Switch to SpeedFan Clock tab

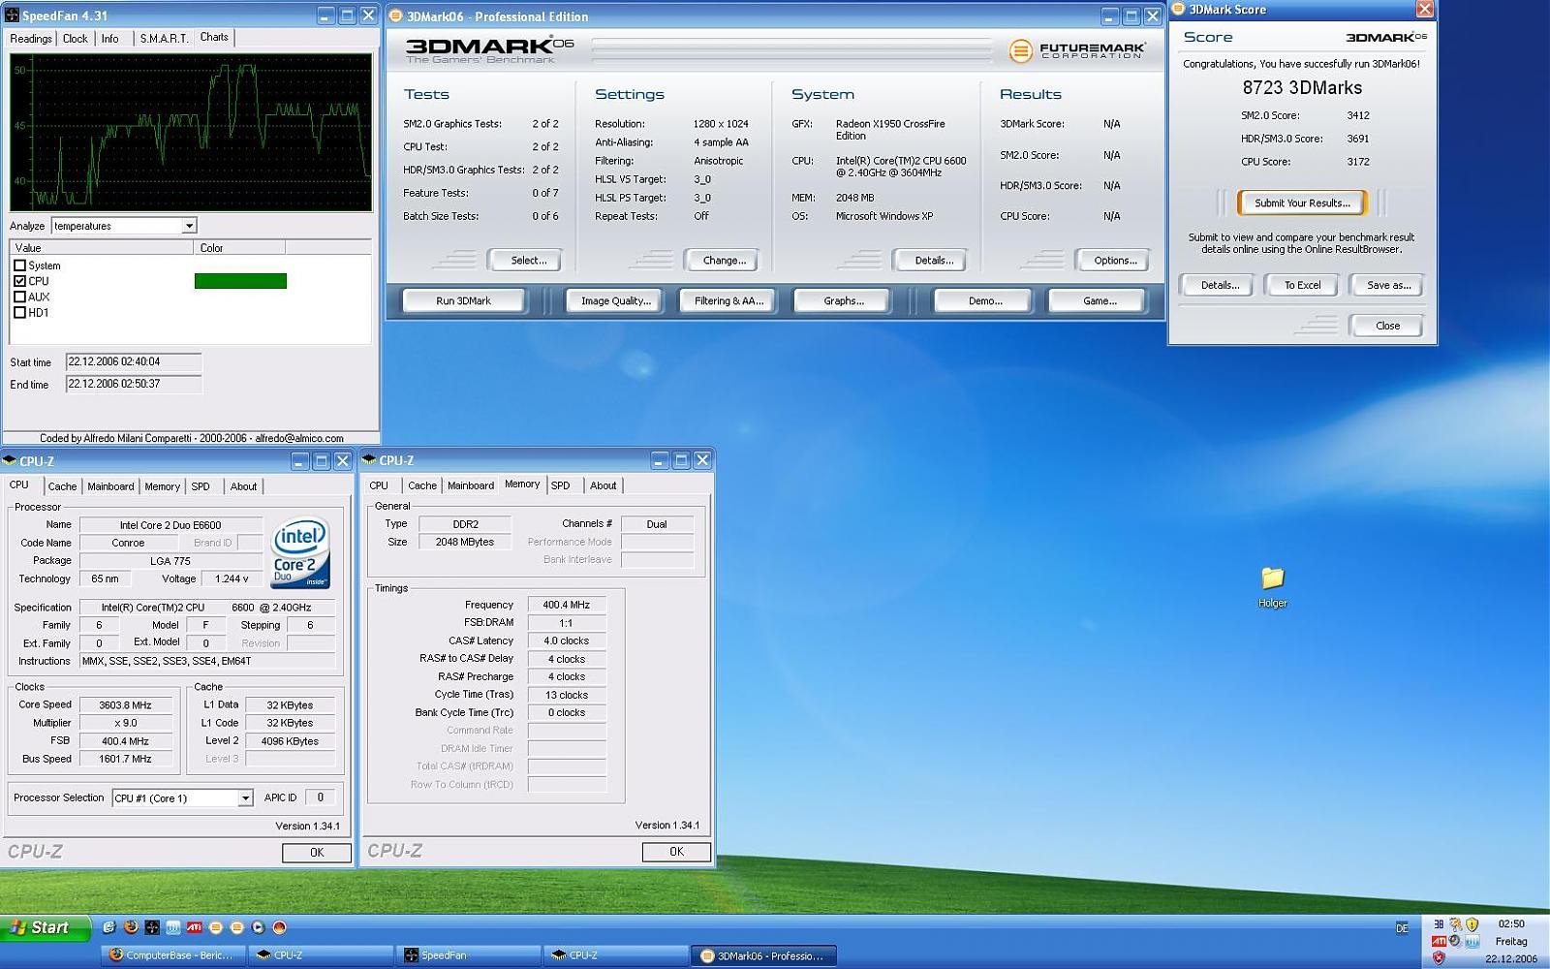pyautogui.click(x=75, y=39)
